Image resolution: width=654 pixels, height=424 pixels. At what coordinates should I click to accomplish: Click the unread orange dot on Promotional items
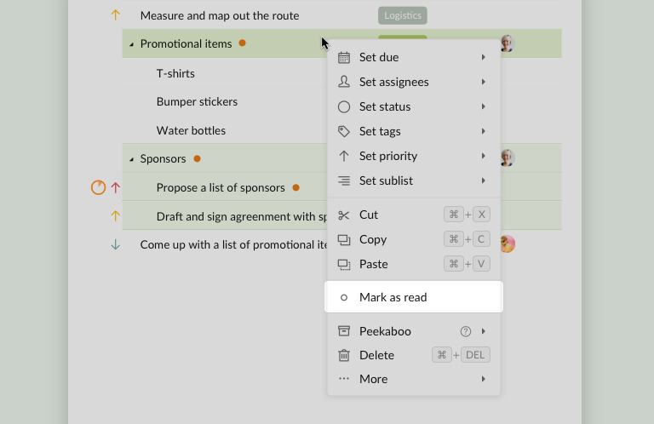243,43
